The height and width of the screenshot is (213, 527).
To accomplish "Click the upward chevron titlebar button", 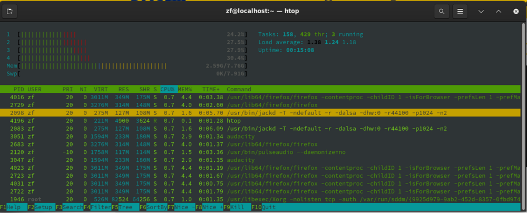I will pyautogui.click(x=499, y=12).
